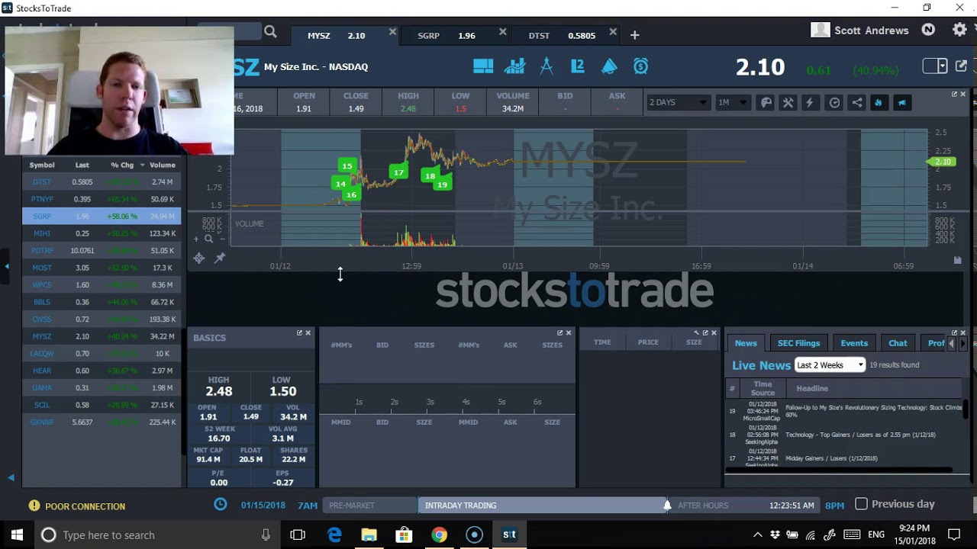Image resolution: width=977 pixels, height=549 pixels.
Task: Click the round M badge beside Scott Andrews
Action: click(x=928, y=30)
